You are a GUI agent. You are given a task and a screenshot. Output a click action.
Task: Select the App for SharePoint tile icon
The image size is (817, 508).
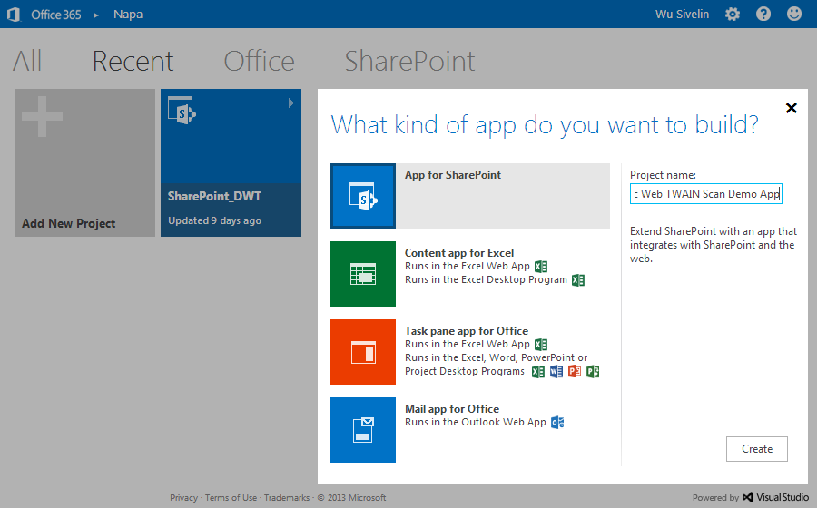coord(363,196)
